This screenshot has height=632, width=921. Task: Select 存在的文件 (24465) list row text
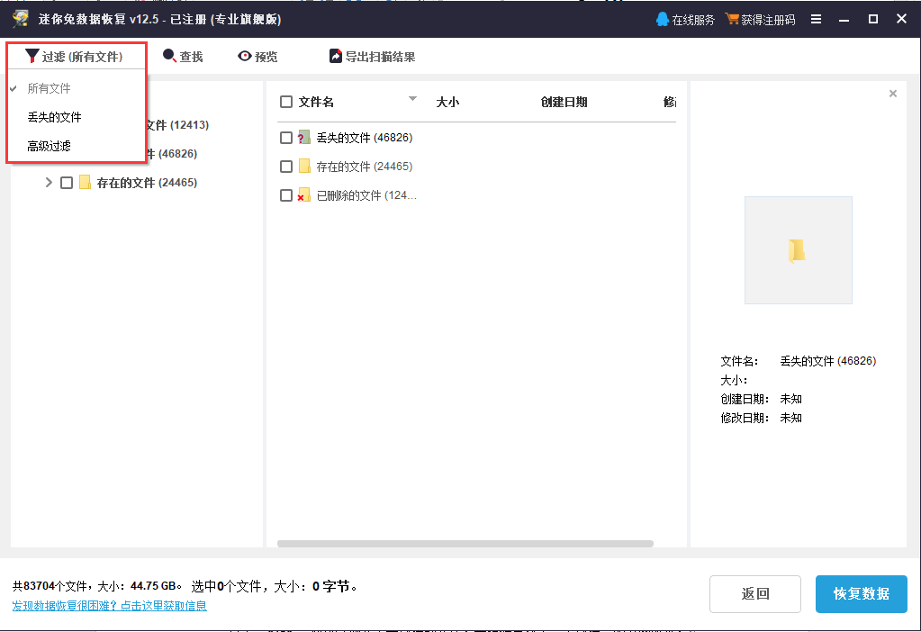[365, 167]
